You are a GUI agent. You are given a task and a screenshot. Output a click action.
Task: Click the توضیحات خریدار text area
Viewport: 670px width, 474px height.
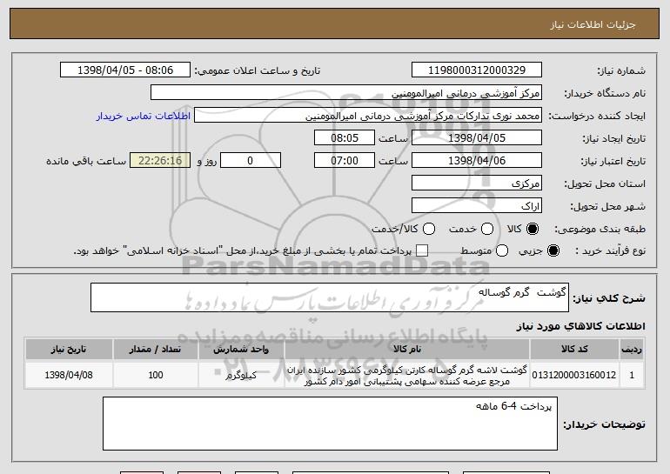coord(330,424)
